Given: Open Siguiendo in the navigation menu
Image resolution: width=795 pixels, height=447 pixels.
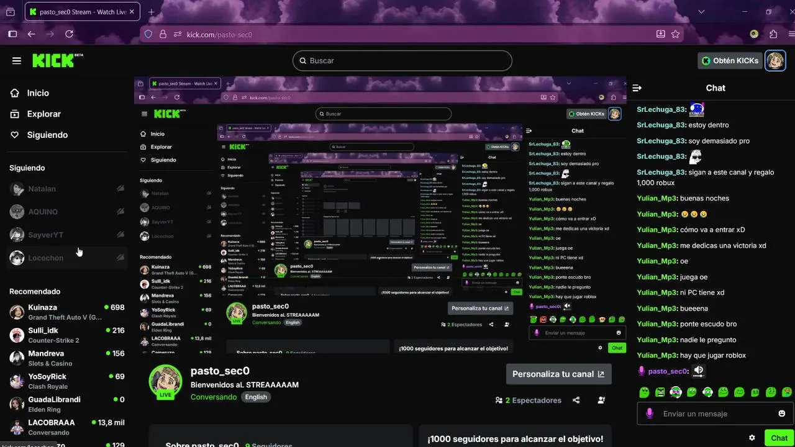Looking at the screenshot, I should tap(47, 135).
